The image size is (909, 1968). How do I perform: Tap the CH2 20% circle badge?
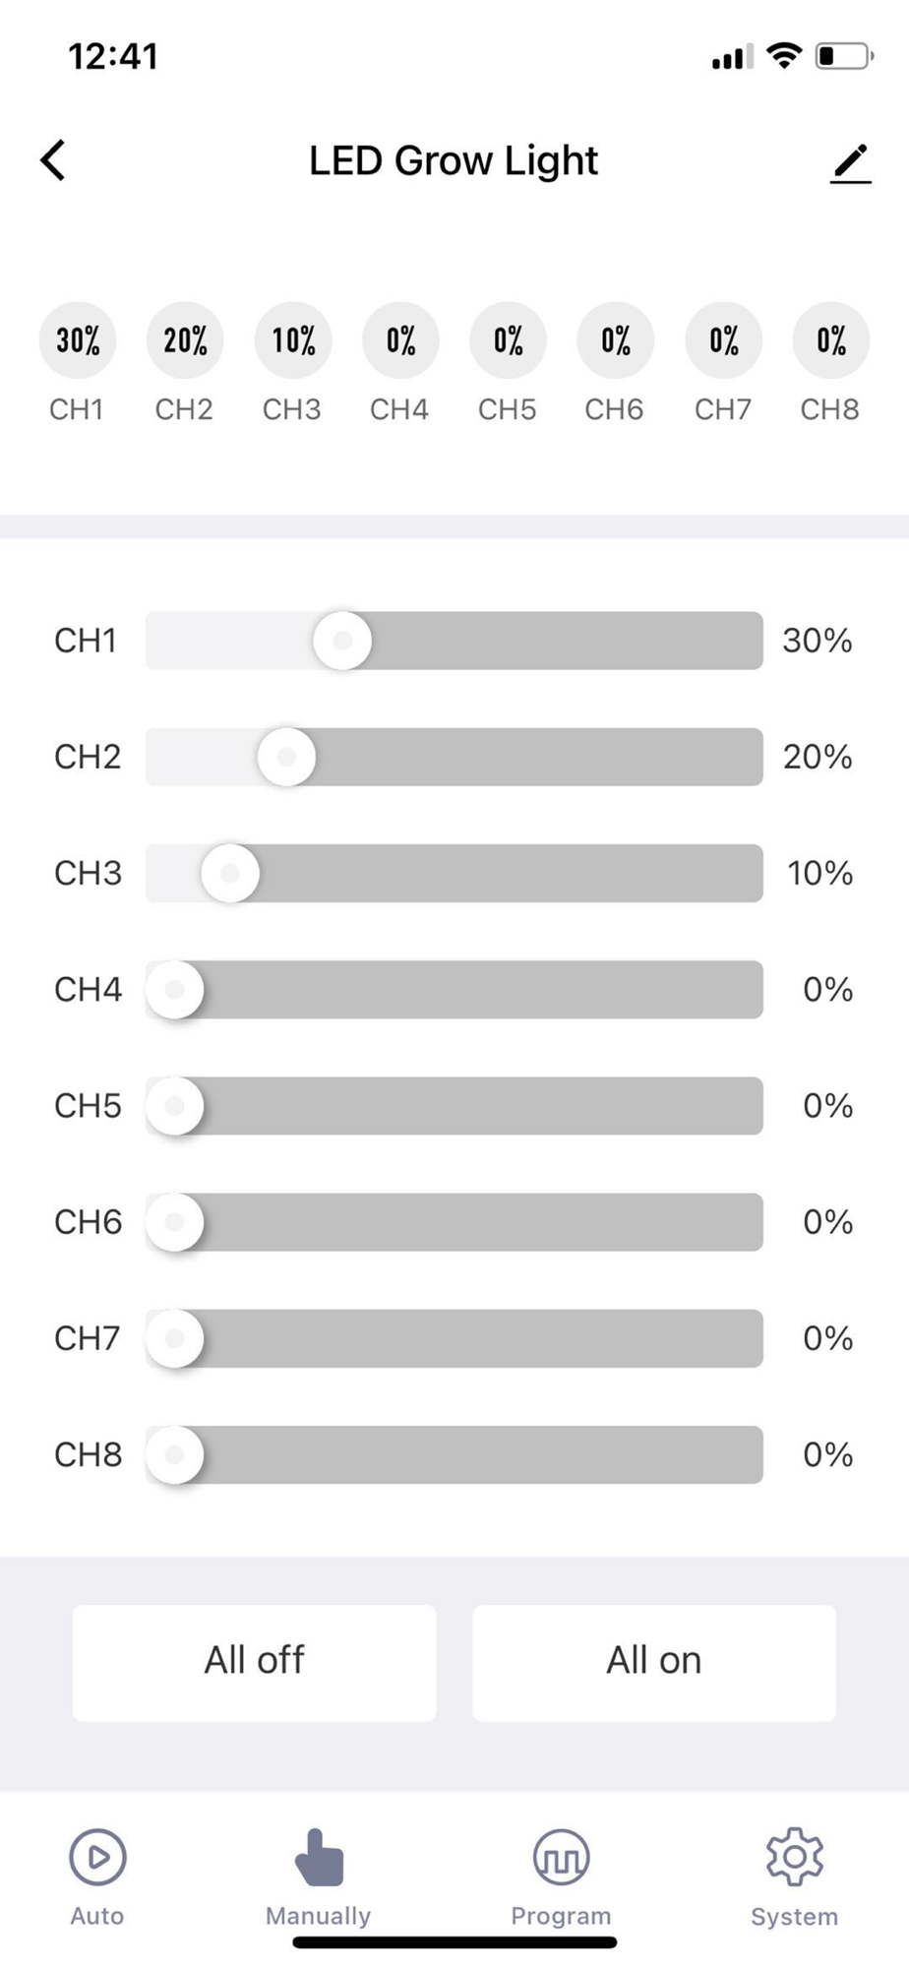[x=185, y=340]
